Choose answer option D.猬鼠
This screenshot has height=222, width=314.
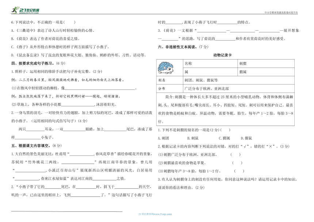tap(246, 138)
